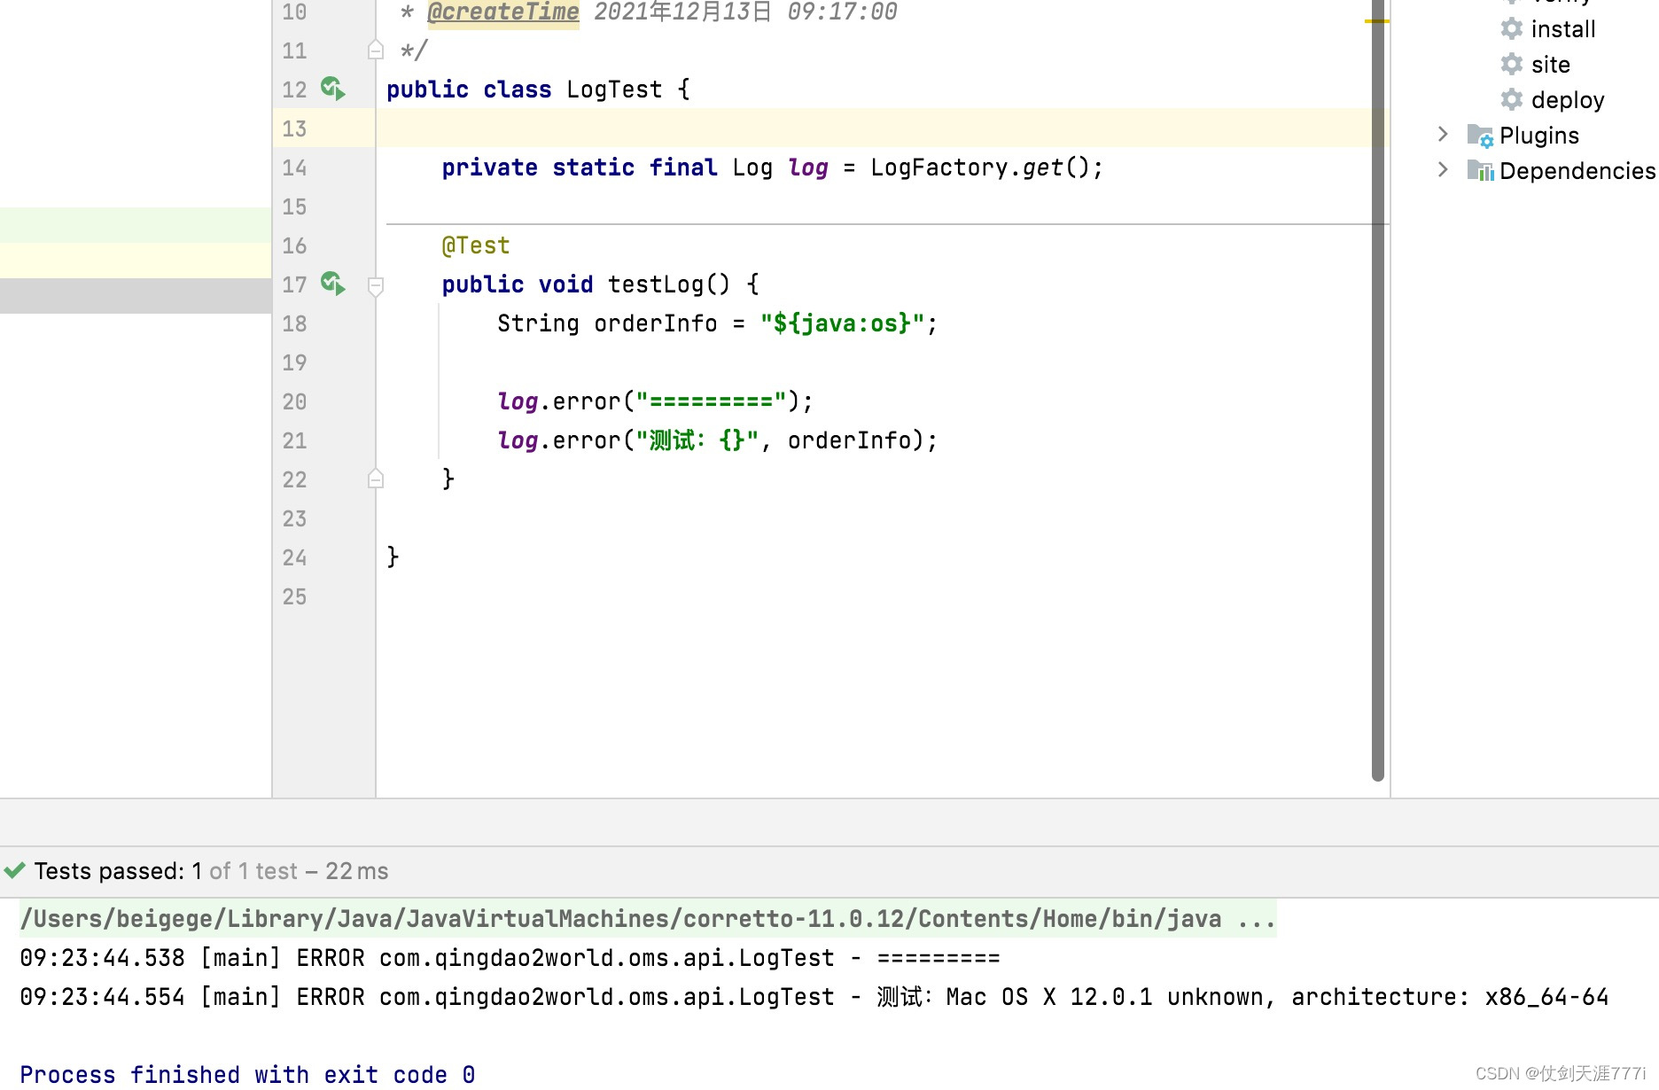Screen dimensions: 1659x1090
Task: Select the Dependencies tree item
Action: tap(1577, 171)
